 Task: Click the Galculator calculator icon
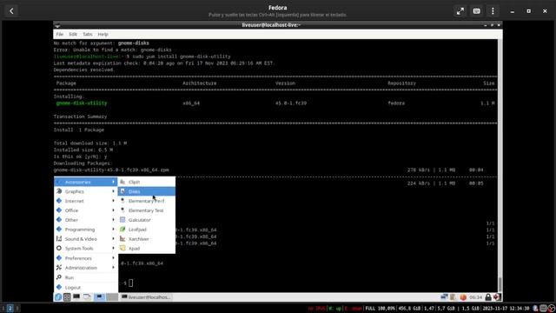122,220
